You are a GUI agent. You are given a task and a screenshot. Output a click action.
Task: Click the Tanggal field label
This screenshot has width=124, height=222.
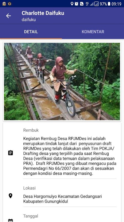coord(31,216)
